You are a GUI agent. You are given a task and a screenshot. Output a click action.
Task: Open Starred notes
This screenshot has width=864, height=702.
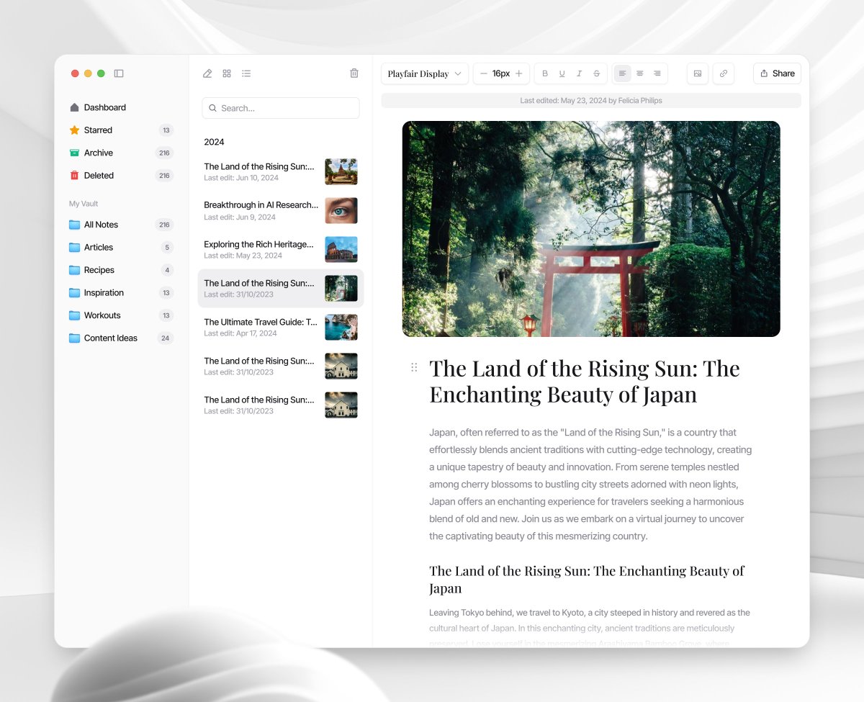click(121, 130)
